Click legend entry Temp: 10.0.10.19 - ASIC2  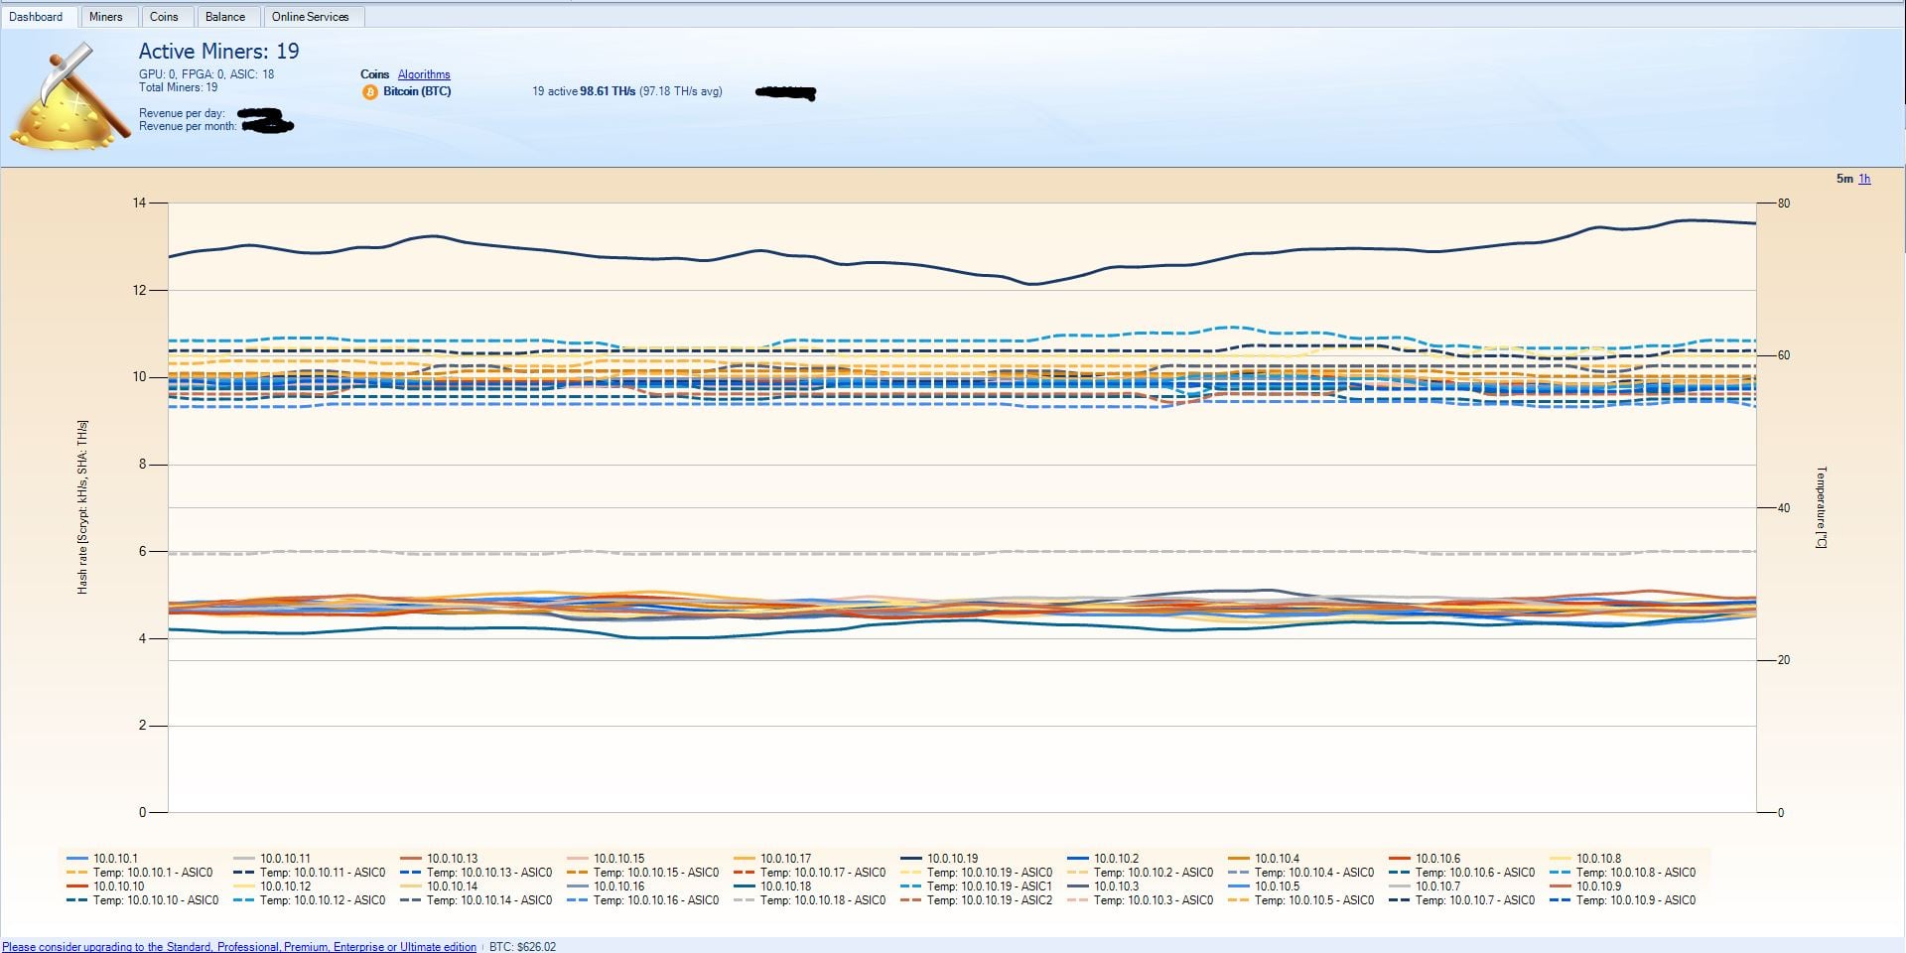point(990,900)
